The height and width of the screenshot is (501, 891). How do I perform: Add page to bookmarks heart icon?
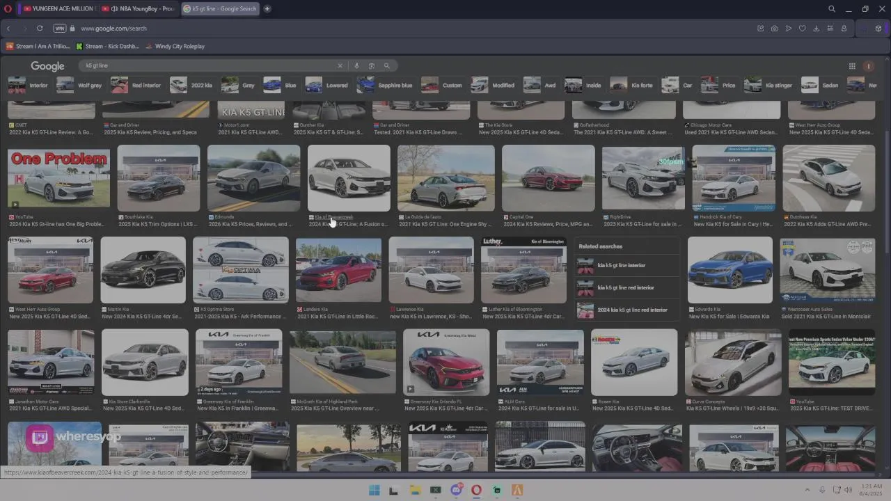[x=803, y=29]
